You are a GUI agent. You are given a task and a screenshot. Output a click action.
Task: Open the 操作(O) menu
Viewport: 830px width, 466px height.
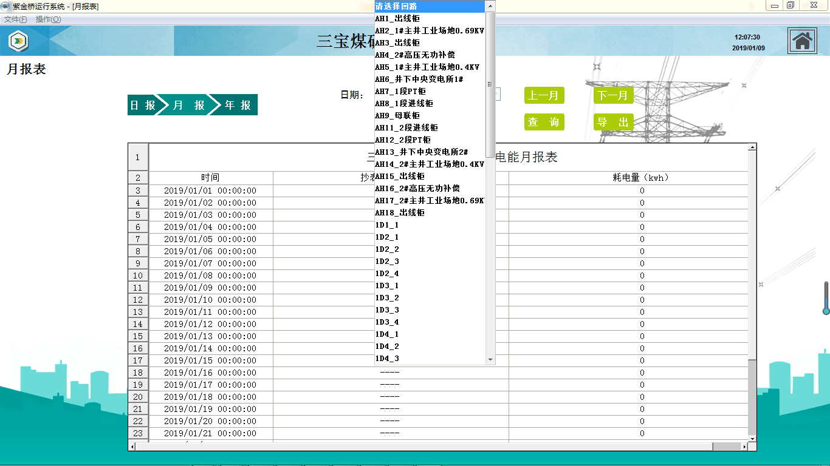pyautogui.click(x=48, y=19)
